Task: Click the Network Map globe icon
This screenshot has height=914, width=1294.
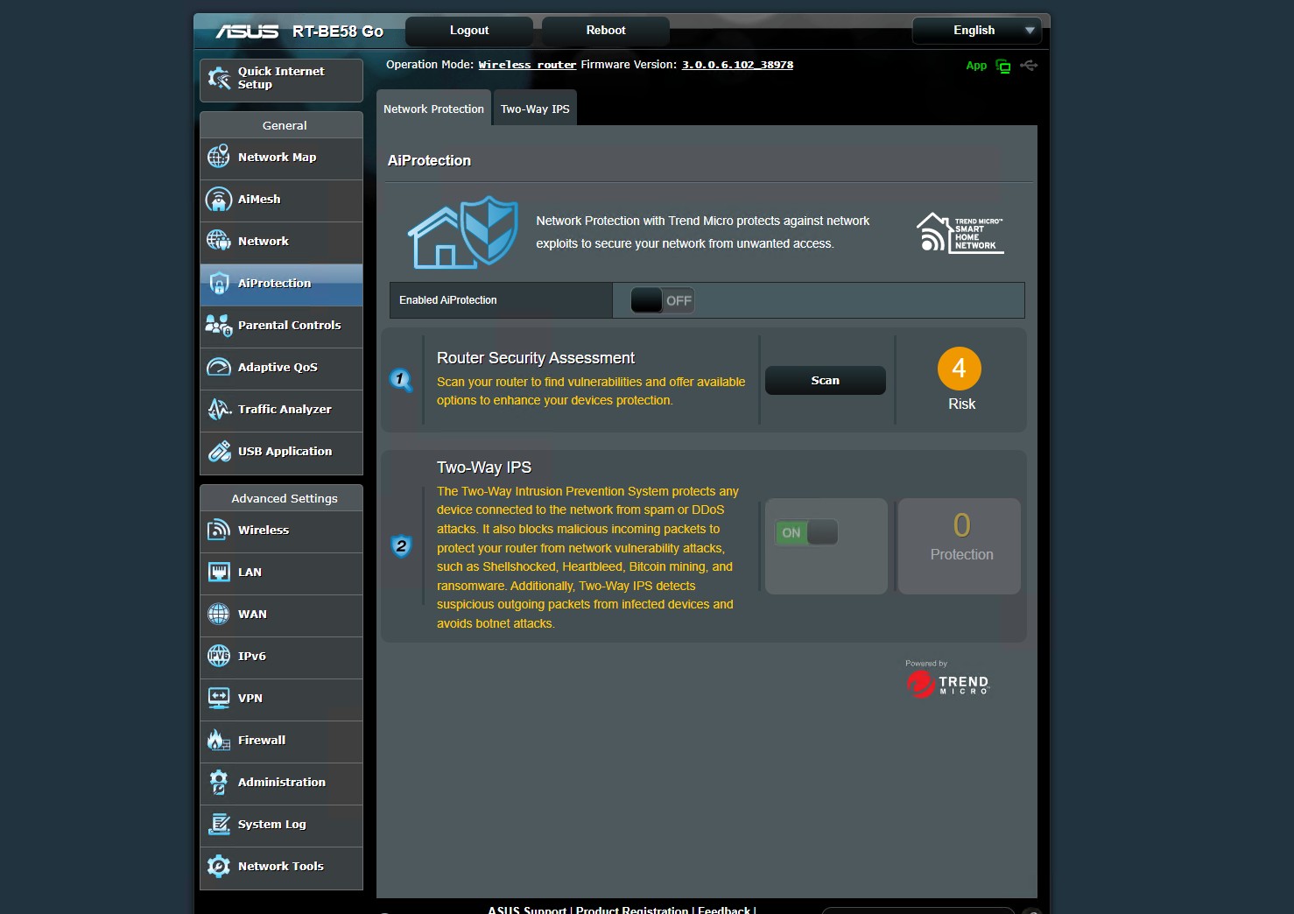Action: click(219, 157)
